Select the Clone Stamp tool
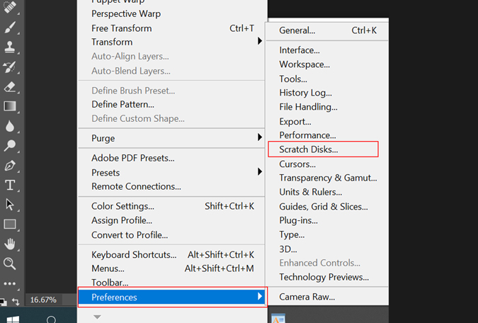The image size is (478, 323). coord(10,47)
